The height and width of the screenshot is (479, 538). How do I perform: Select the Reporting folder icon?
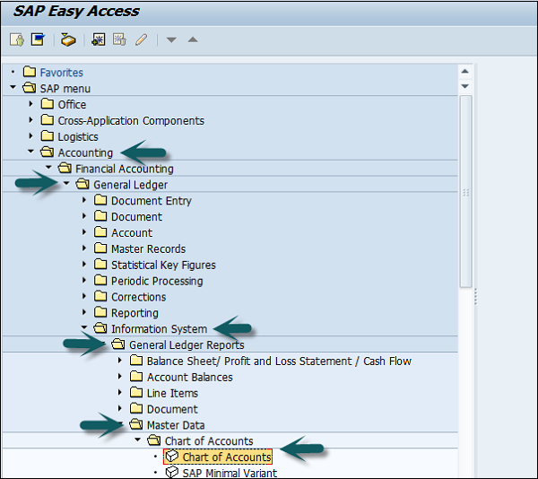(100, 312)
